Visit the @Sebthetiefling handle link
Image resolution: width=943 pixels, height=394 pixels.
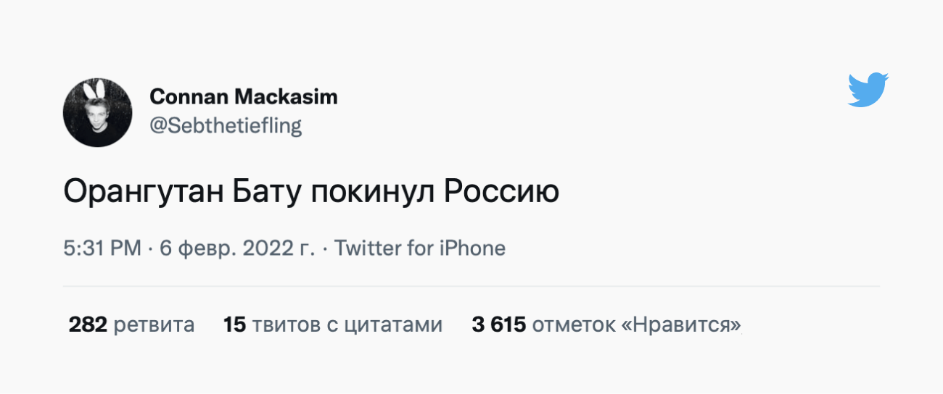tap(225, 125)
